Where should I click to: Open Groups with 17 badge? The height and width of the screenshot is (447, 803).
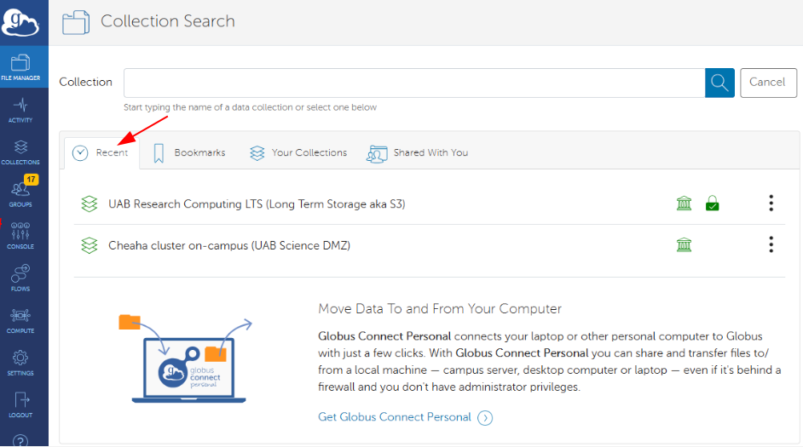point(20,193)
